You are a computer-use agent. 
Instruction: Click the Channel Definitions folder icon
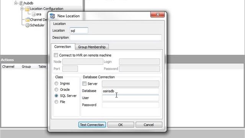28,20
